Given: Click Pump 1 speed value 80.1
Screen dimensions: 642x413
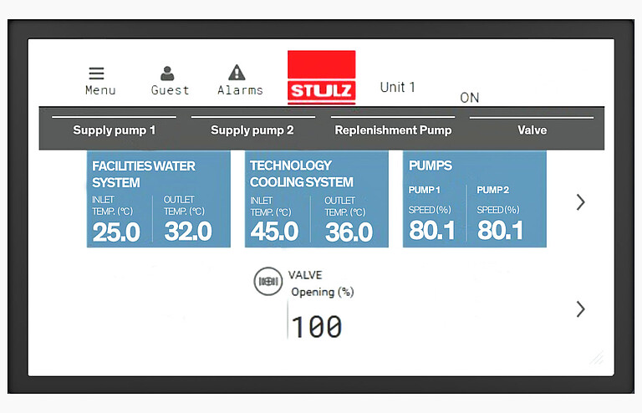Looking at the screenshot, I should 432,230.
